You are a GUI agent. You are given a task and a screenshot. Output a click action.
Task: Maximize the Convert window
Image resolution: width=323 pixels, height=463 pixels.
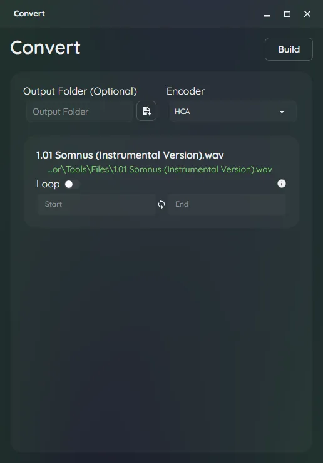(287, 14)
